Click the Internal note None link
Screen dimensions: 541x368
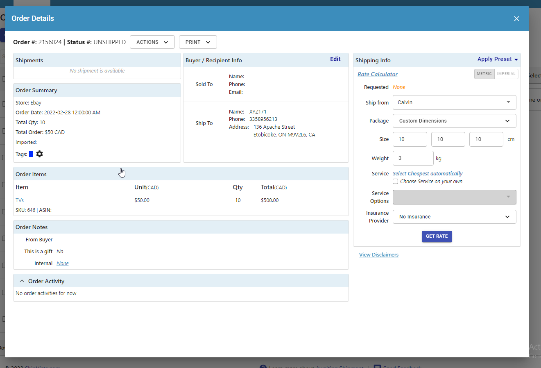63,264
